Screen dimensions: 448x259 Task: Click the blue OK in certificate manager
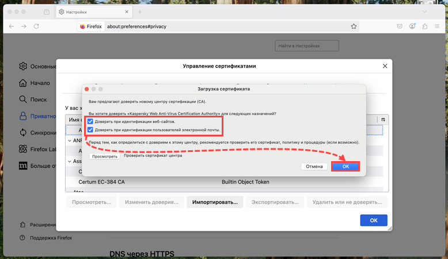coord(374,220)
